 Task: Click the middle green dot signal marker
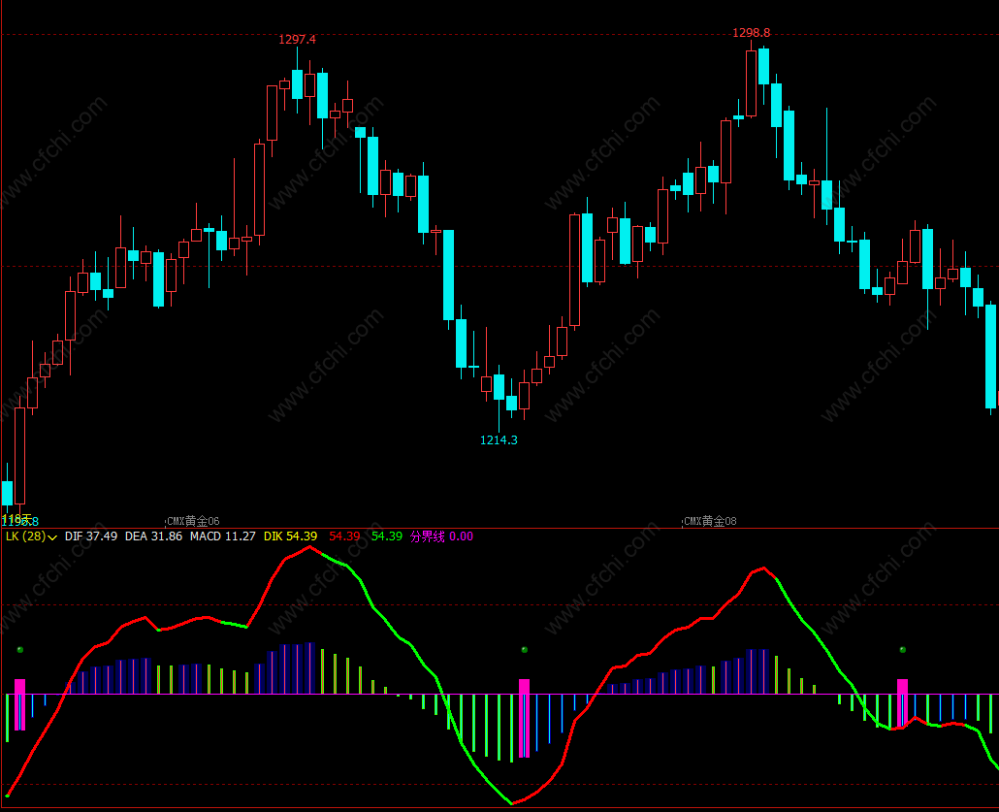coord(525,650)
